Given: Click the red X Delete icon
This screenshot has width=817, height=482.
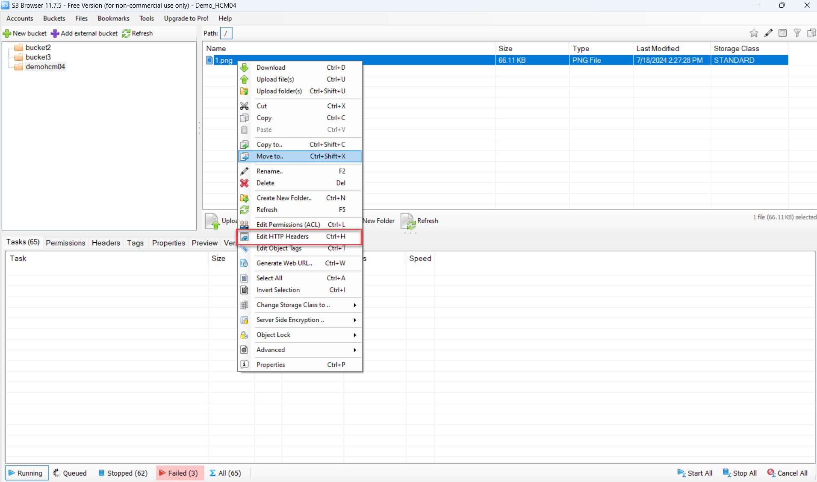Looking at the screenshot, I should tap(244, 183).
